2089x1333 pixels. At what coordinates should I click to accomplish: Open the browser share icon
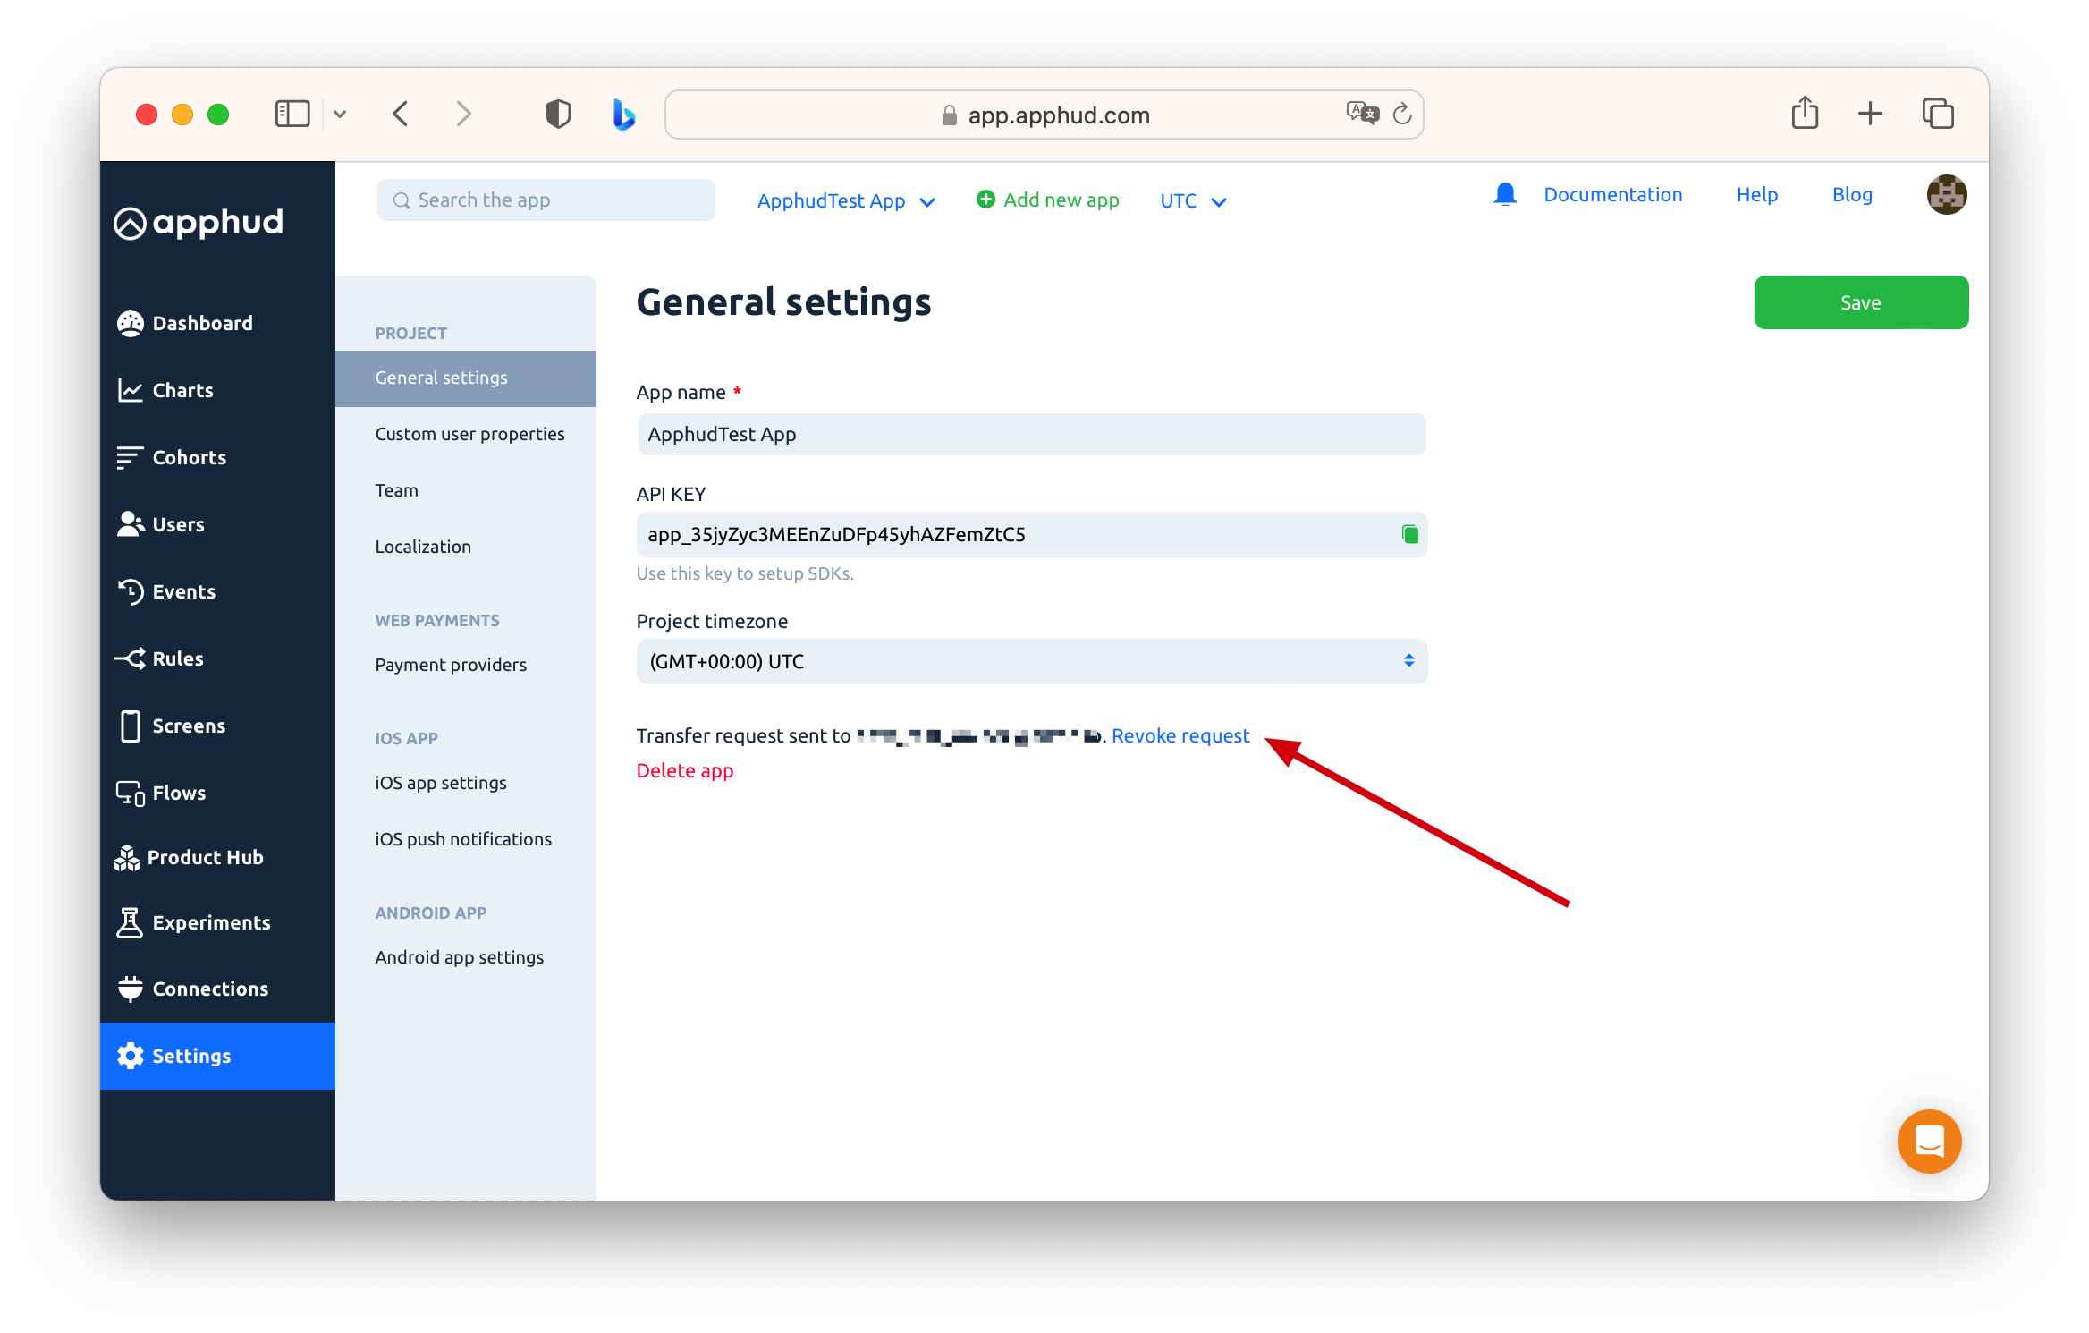click(x=1805, y=114)
